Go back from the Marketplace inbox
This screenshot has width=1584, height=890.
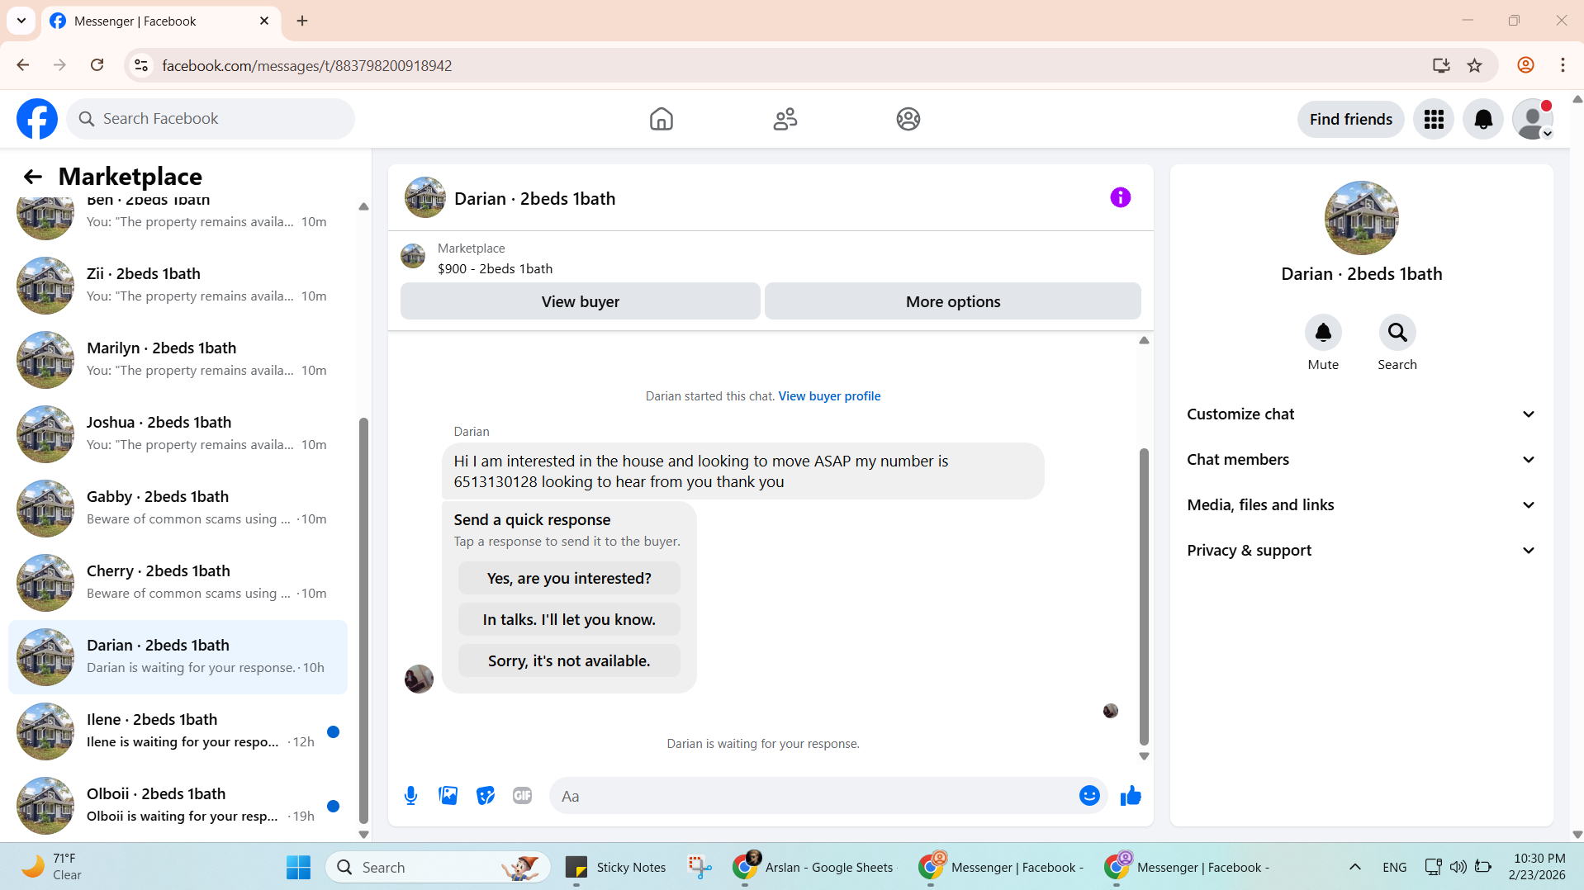coord(32,177)
